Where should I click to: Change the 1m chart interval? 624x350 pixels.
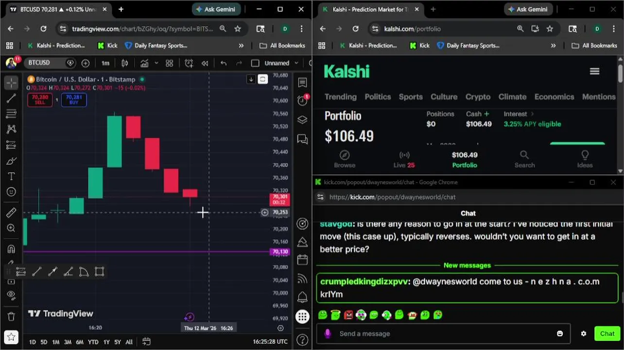[x=105, y=63]
